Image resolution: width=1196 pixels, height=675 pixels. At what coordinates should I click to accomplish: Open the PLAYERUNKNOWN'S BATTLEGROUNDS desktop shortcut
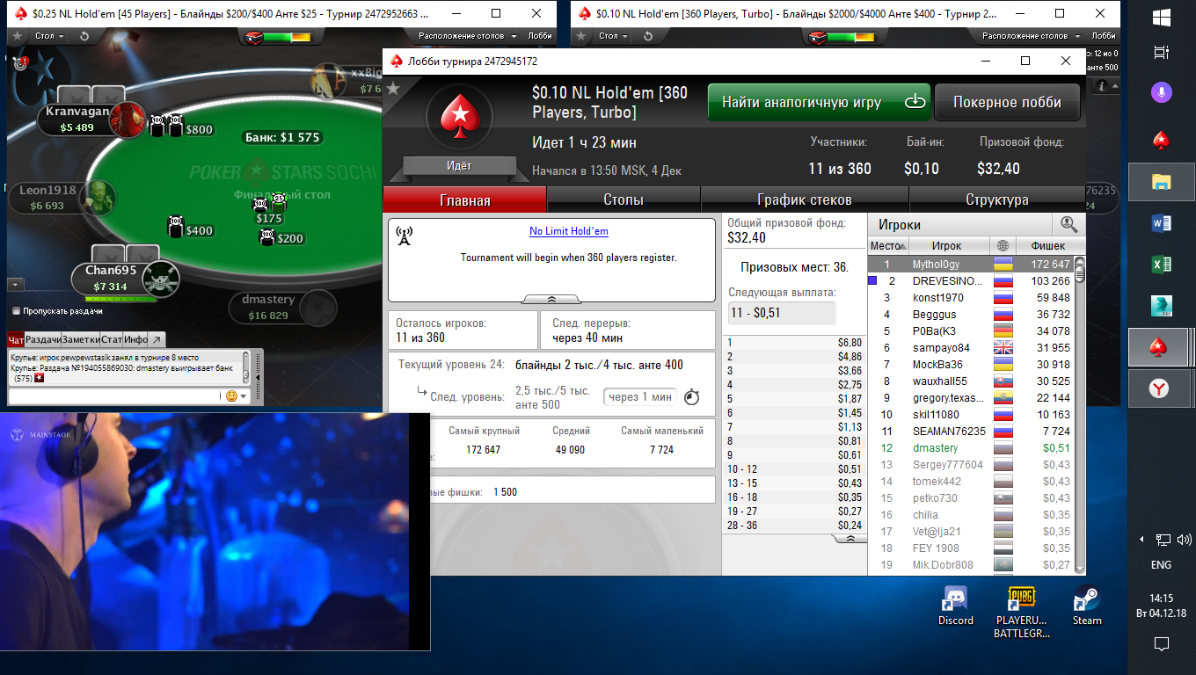[x=1021, y=613]
